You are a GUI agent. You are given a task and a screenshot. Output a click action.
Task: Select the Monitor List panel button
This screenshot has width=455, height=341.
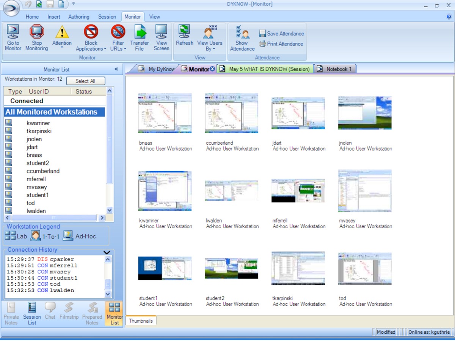(x=114, y=313)
